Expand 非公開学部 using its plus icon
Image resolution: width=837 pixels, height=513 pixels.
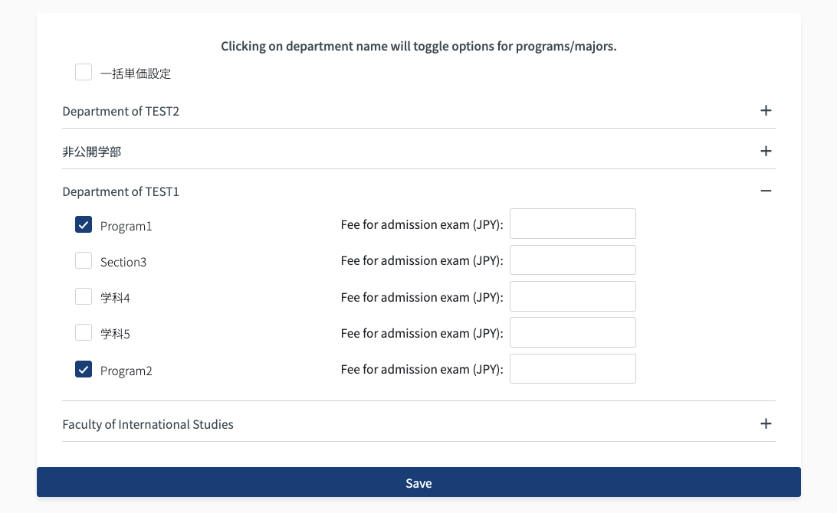(766, 151)
